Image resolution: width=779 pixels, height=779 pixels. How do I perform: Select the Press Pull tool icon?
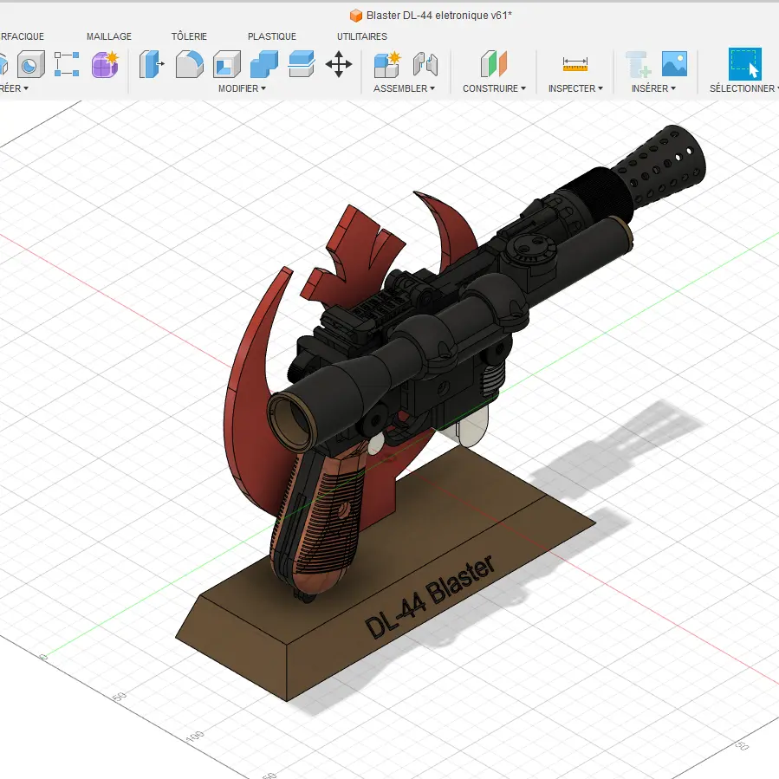(152, 64)
